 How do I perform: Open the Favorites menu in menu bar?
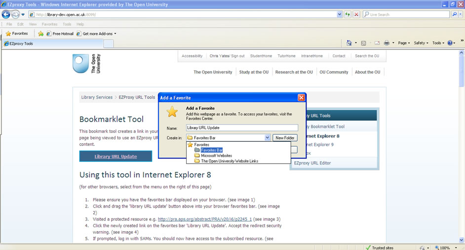pyautogui.click(x=49, y=24)
